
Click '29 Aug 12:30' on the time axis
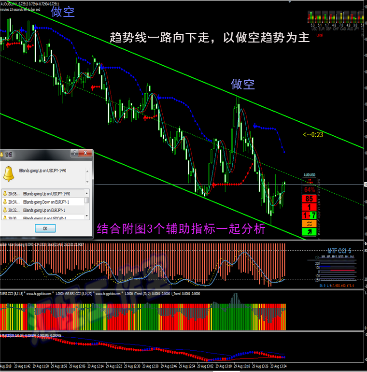click(132, 366)
